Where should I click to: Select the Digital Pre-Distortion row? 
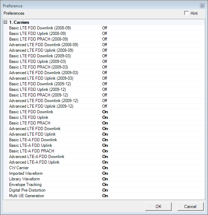point(106,190)
